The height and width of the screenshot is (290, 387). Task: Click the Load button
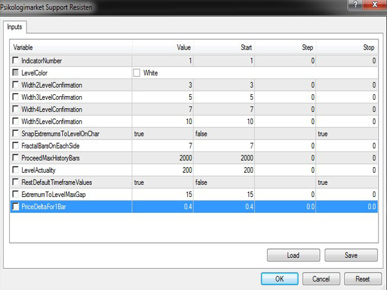click(x=293, y=255)
